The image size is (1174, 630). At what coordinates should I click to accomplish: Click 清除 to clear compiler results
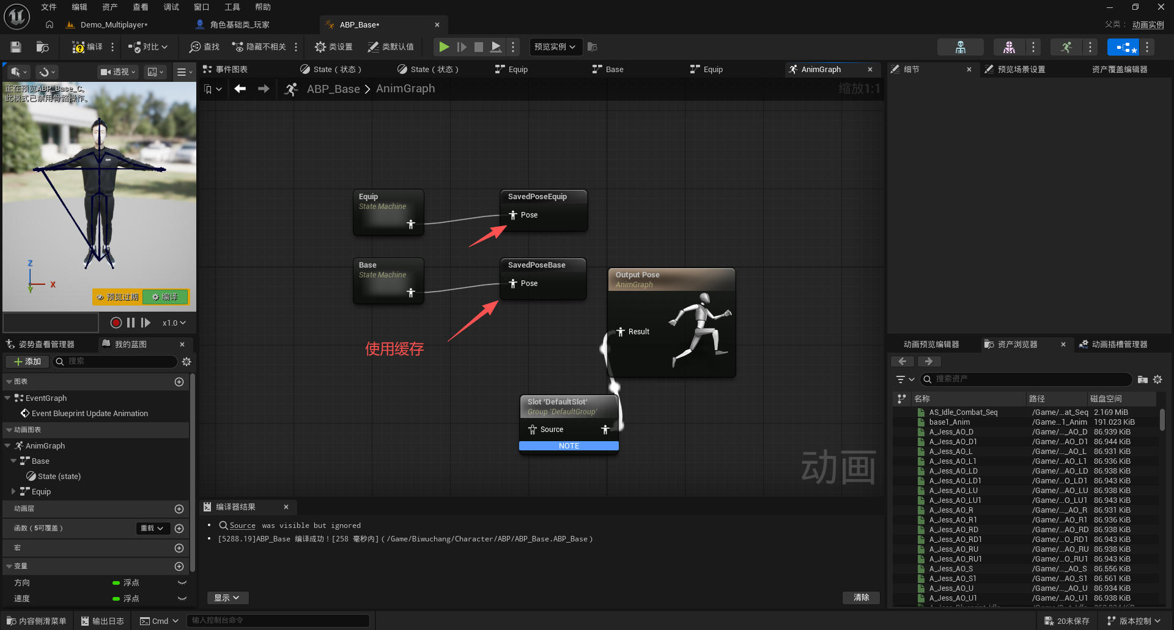point(862,598)
